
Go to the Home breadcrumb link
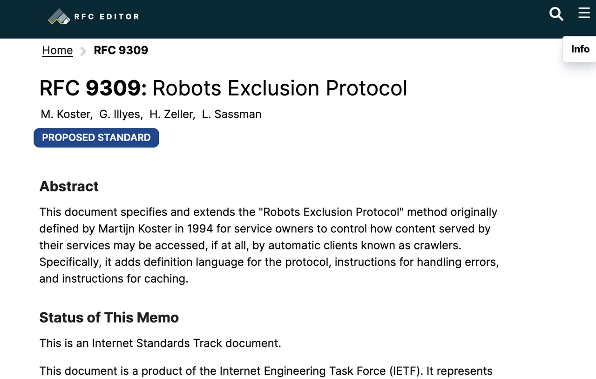pyautogui.click(x=57, y=50)
